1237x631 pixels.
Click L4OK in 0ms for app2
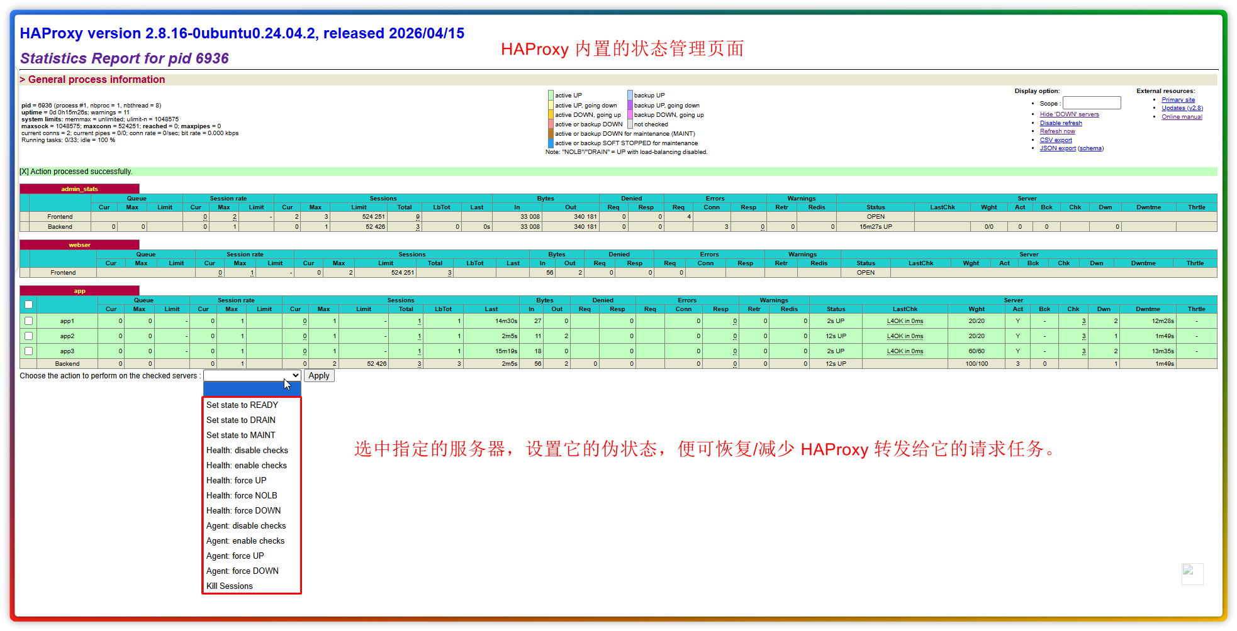[x=905, y=336]
